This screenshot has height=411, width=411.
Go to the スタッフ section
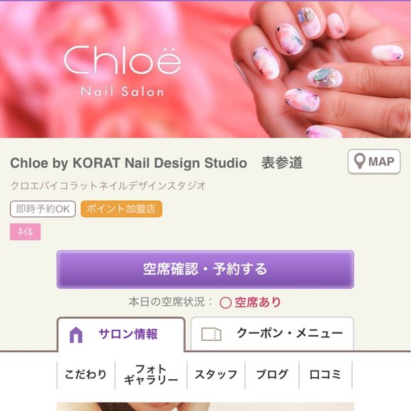click(x=216, y=374)
